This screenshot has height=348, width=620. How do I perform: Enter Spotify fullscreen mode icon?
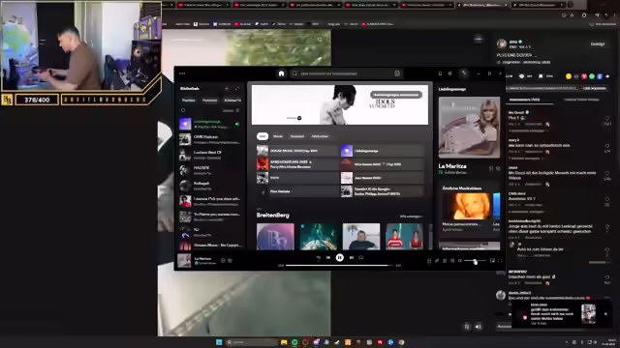click(500, 261)
